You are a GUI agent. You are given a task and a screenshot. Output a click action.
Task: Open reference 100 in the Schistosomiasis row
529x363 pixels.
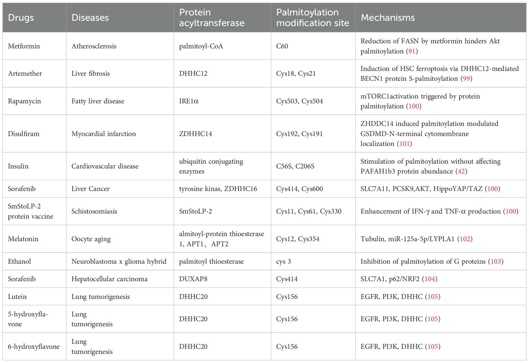[511, 211]
